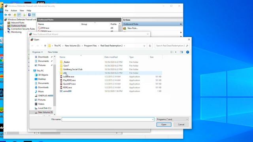Select Outbound Rules in Firewall tree
Image resolution: width=253 pixels, height=142 pixels.
[x=18, y=26]
